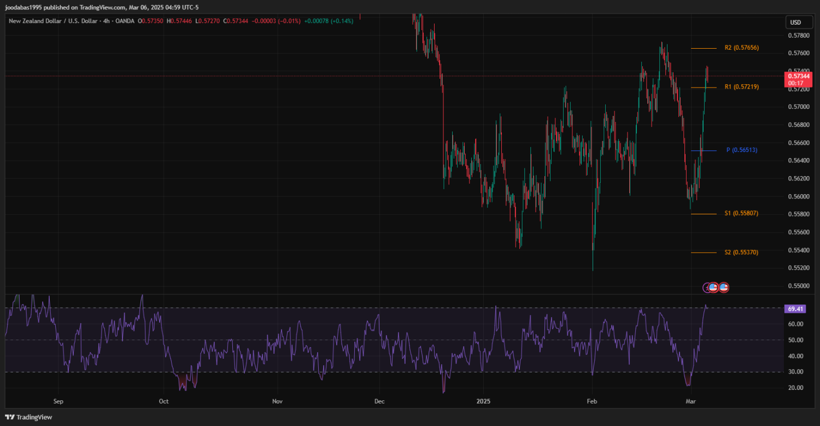Image resolution: width=820 pixels, height=426 pixels.
Task: Click the Sep label on time axis
Action: [59, 401]
